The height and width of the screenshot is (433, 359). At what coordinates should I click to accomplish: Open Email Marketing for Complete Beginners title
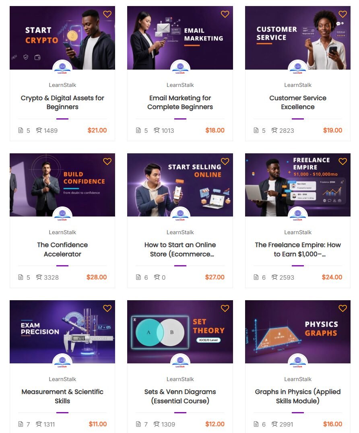180,102
